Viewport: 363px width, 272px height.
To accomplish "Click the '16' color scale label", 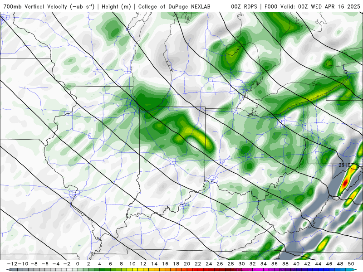I will [x=165, y=264].
